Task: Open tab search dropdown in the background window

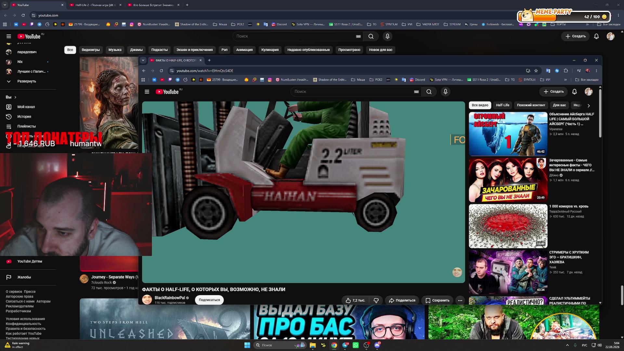Action: pos(5,5)
